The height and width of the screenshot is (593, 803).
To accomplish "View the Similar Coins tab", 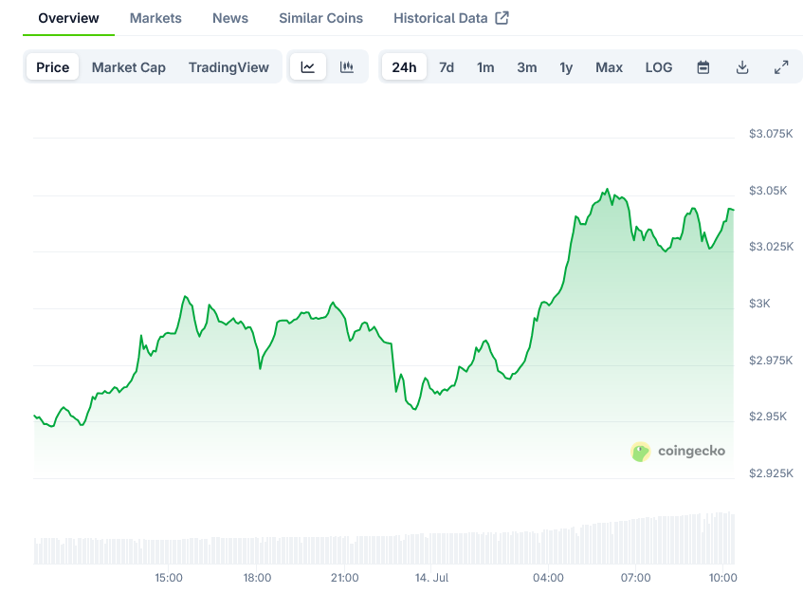I will pyautogui.click(x=319, y=17).
